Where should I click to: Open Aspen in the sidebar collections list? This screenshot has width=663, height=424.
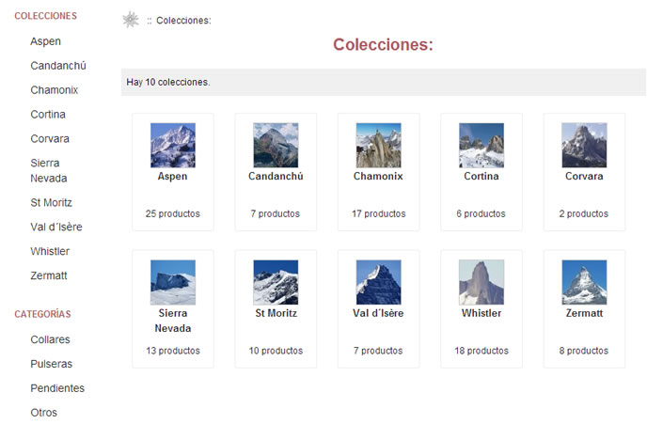(46, 41)
